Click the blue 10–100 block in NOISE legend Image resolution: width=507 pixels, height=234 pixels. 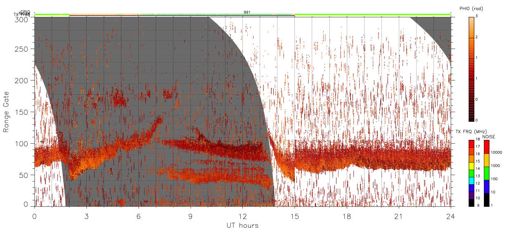pyautogui.click(x=486, y=186)
